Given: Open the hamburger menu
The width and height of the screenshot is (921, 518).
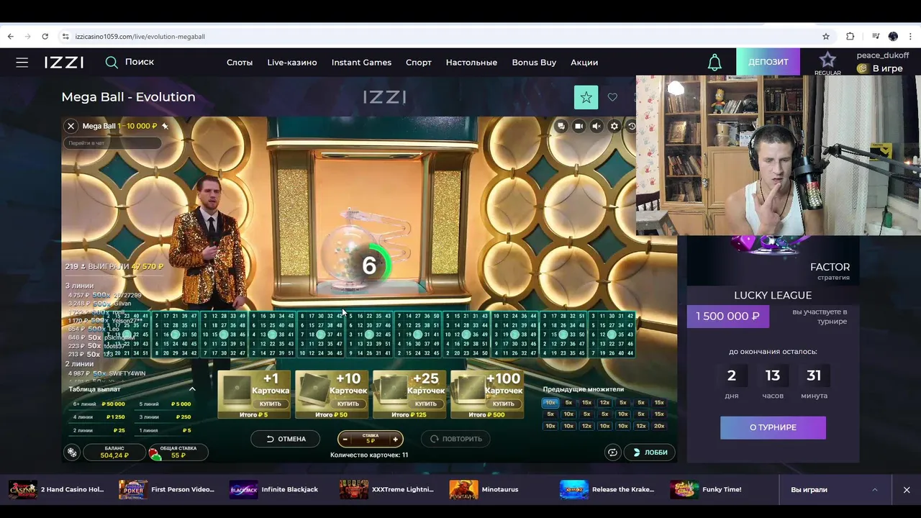Looking at the screenshot, I should [x=22, y=63].
